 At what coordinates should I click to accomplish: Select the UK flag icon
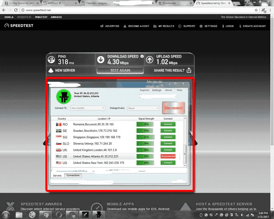click(x=59, y=150)
